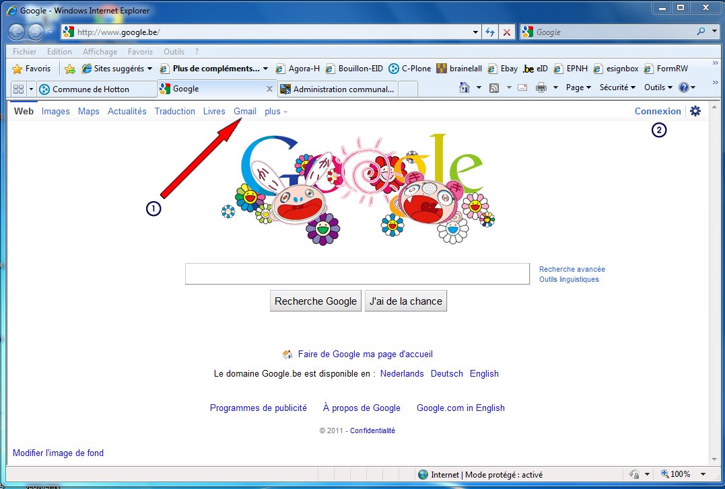Show more favorites bar items chevron
The height and width of the screenshot is (489, 725).
pyautogui.click(x=715, y=63)
